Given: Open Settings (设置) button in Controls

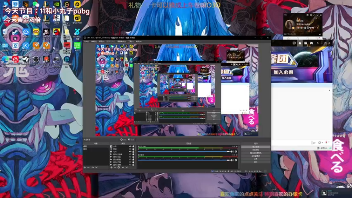Looking at the screenshot, I should coord(256,159).
